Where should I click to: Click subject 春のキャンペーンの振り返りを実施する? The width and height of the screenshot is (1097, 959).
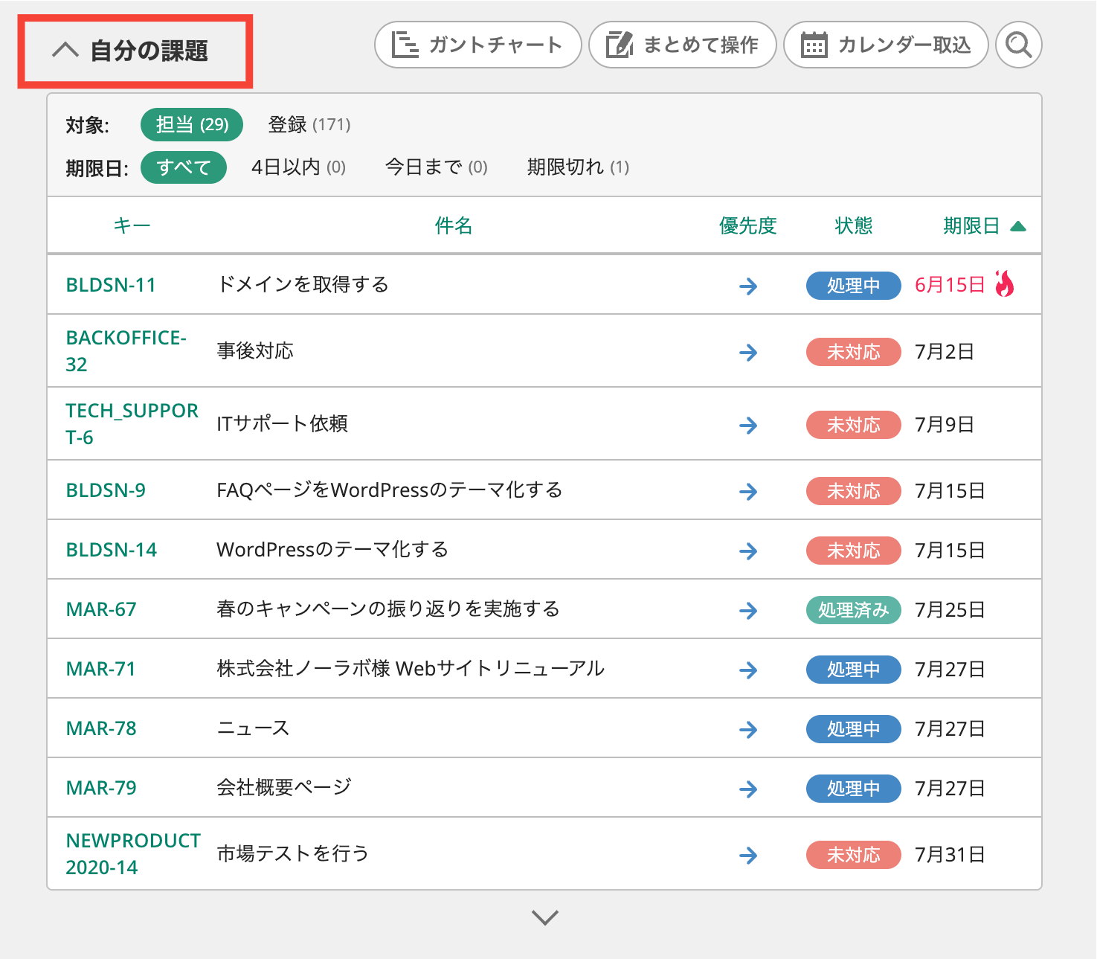click(388, 609)
